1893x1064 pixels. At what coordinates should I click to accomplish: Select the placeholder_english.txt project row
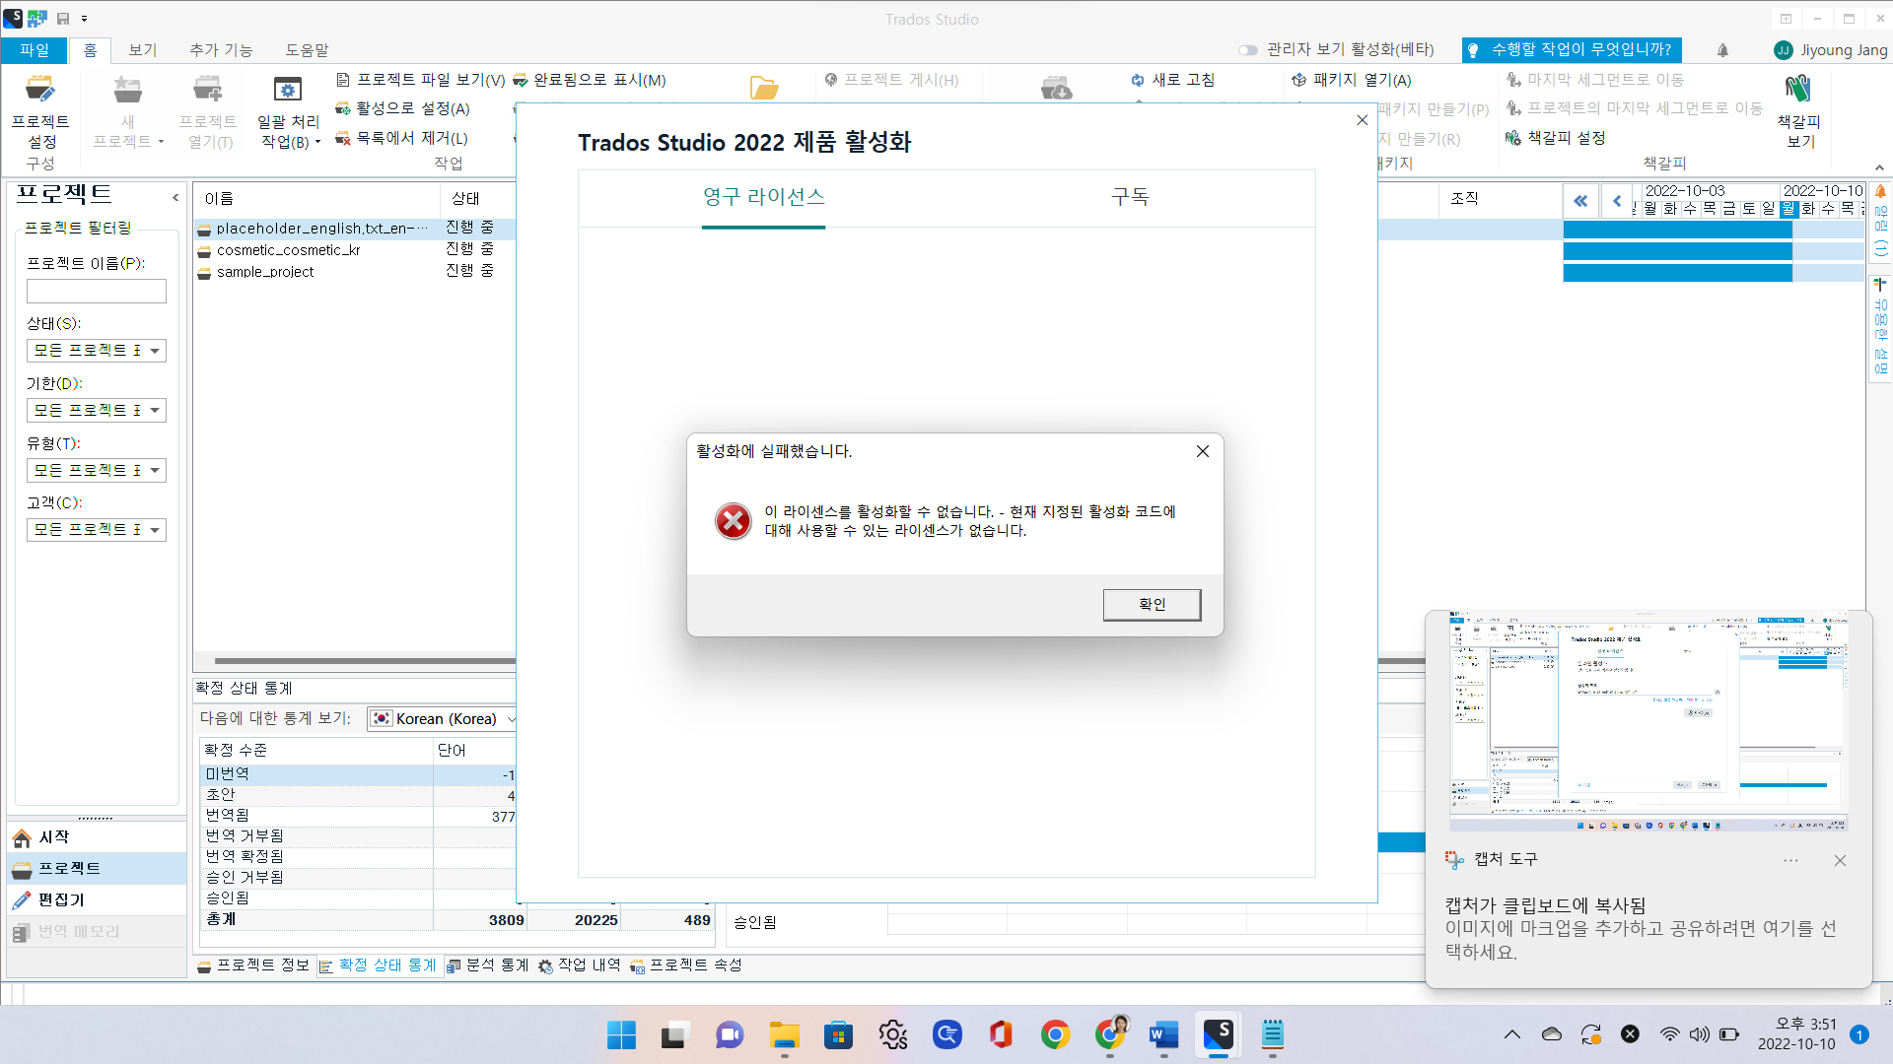click(x=355, y=229)
